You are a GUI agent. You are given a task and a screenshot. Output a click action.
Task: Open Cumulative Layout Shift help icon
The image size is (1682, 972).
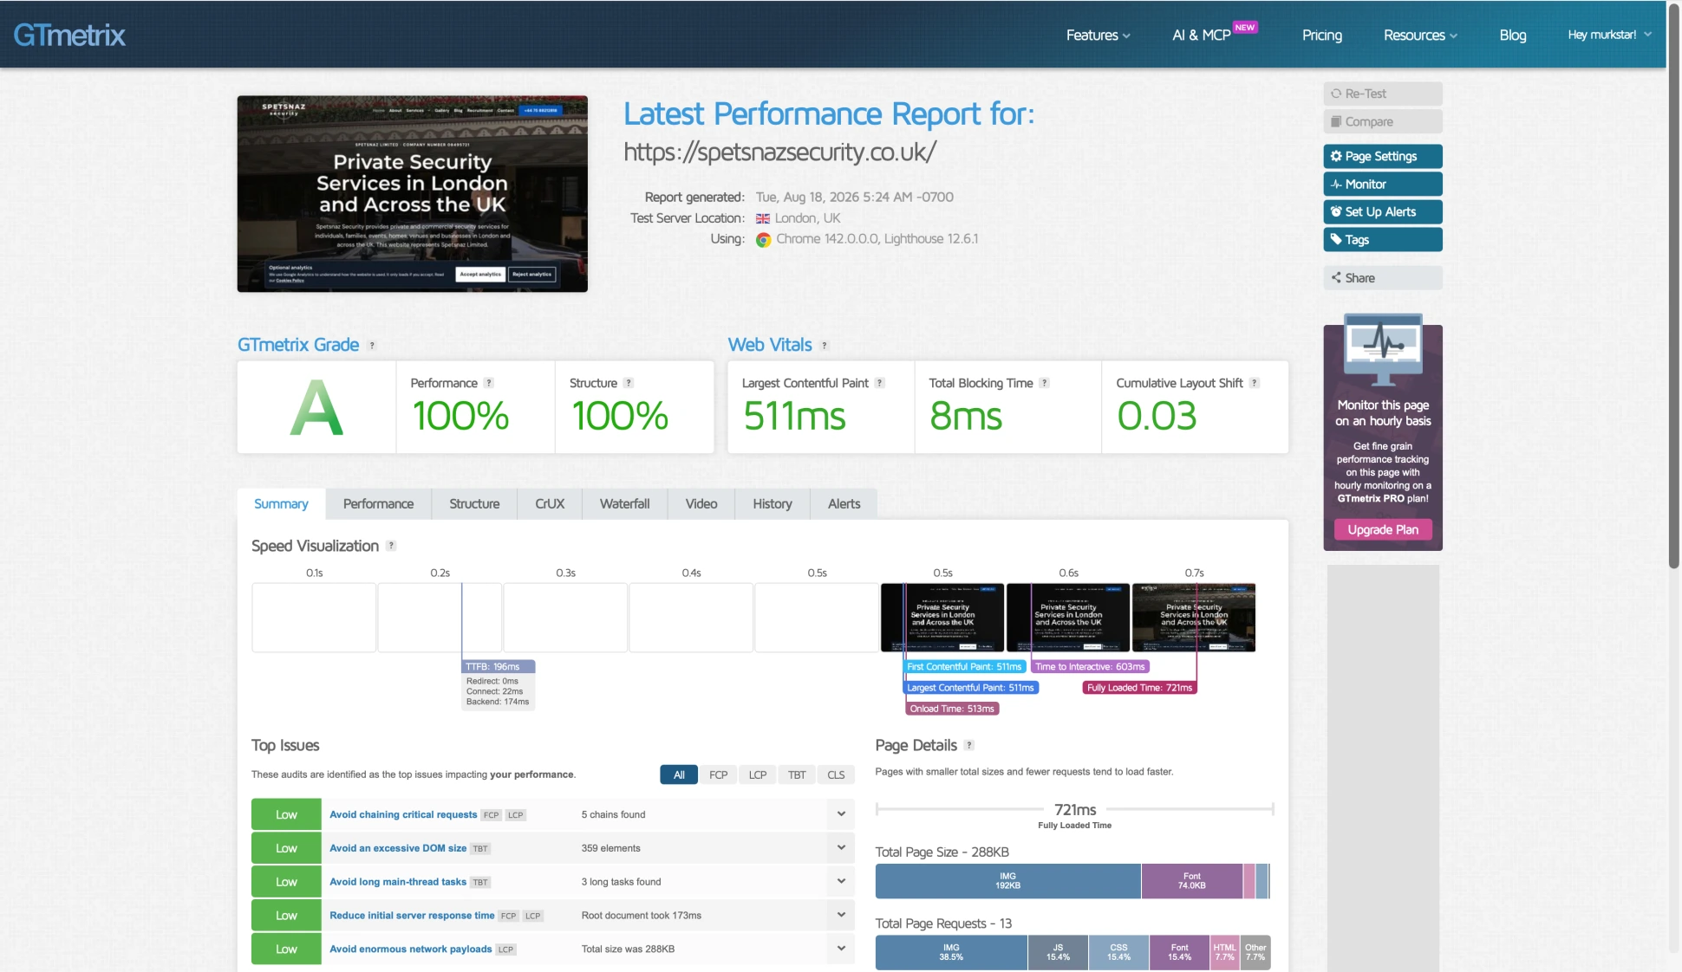click(1255, 383)
